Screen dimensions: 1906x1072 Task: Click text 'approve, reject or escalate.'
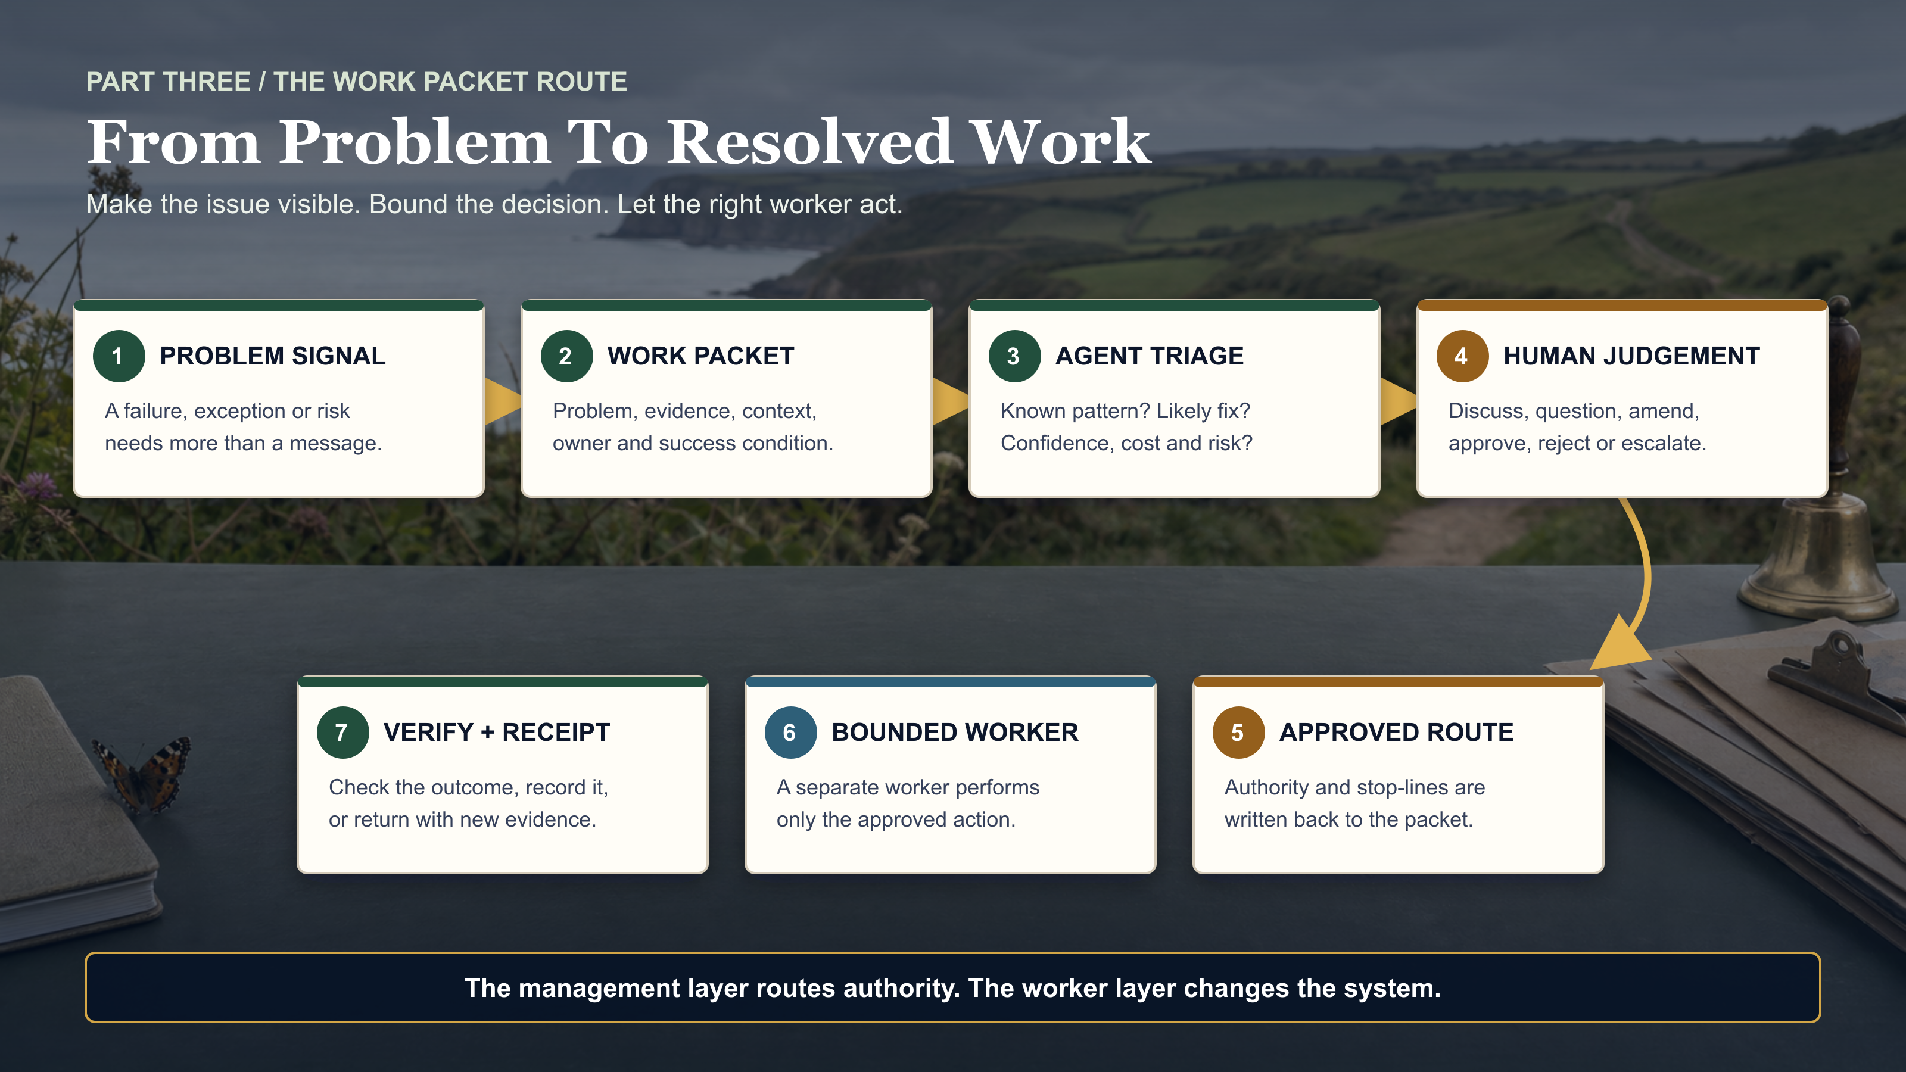pyautogui.click(x=1577, y=443)
